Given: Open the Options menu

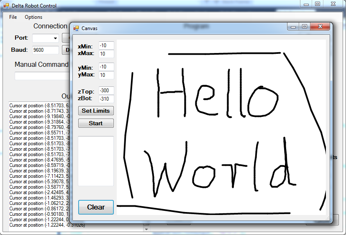Looking at the screenshot, I should 33,17.
